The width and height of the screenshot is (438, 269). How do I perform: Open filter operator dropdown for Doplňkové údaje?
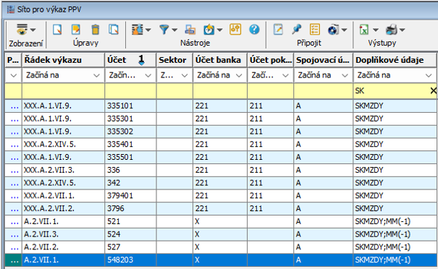click(x=428, y=75)
